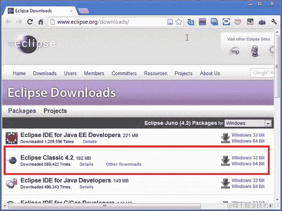
Task: Click the vertical scrollbar thumb
Action: click(277, 66)
